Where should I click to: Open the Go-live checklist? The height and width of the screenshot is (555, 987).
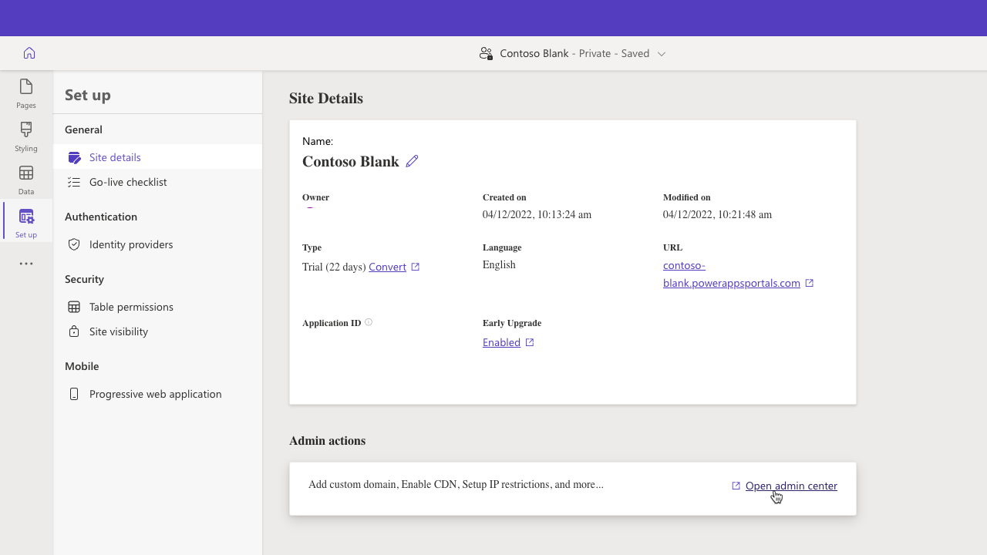(128, 182)
